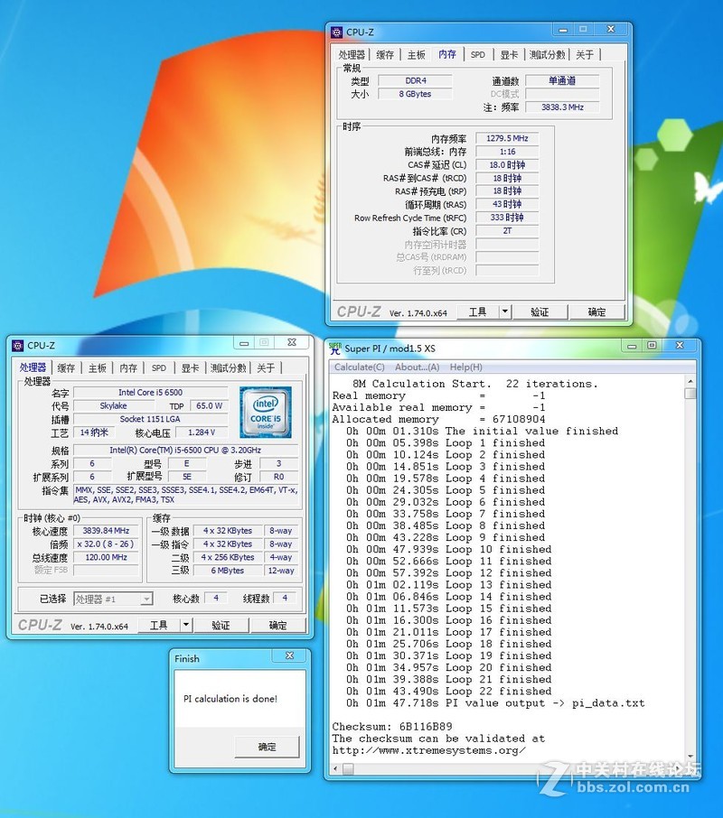723x818 pixels.
Task: Click the 核心速度 3839.84 MHz field
Action: 106,531
